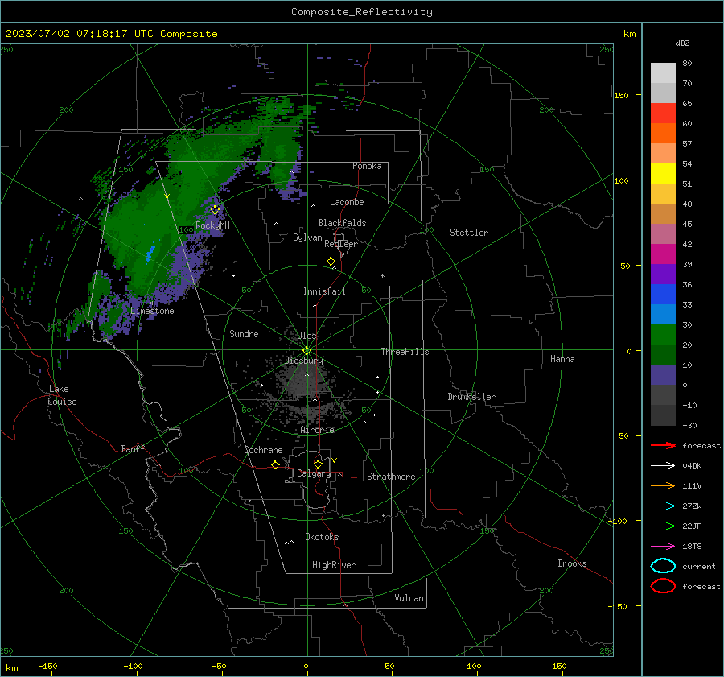Click the white plus marker west of Hanna
Screen dimensions: 724x677
click(455, 324)
